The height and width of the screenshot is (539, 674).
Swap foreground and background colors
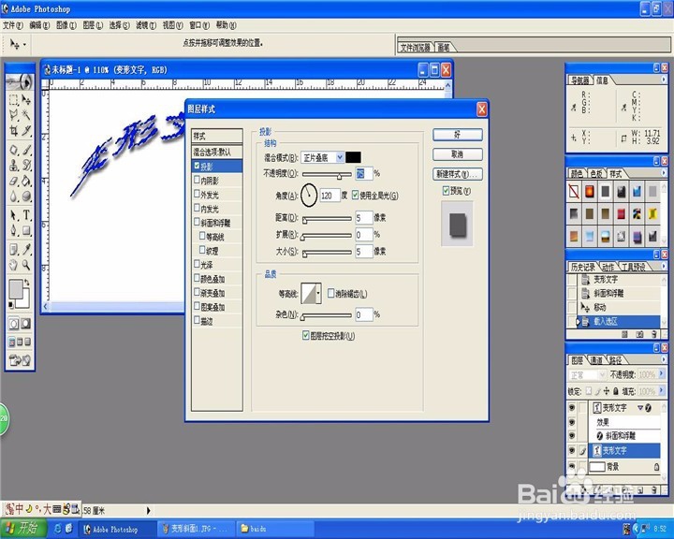tap(26, 283)
